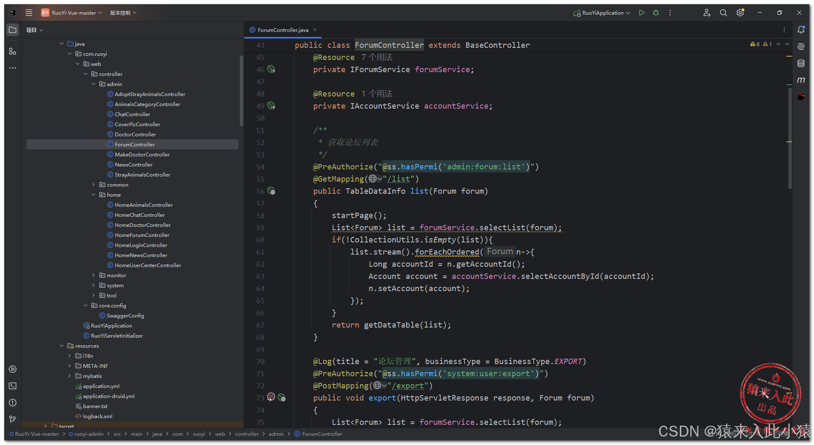Click the '7 个用法' usages hint
Image resolution: width=814 pixels, height=445 pixels.
(x=377, y=57)
